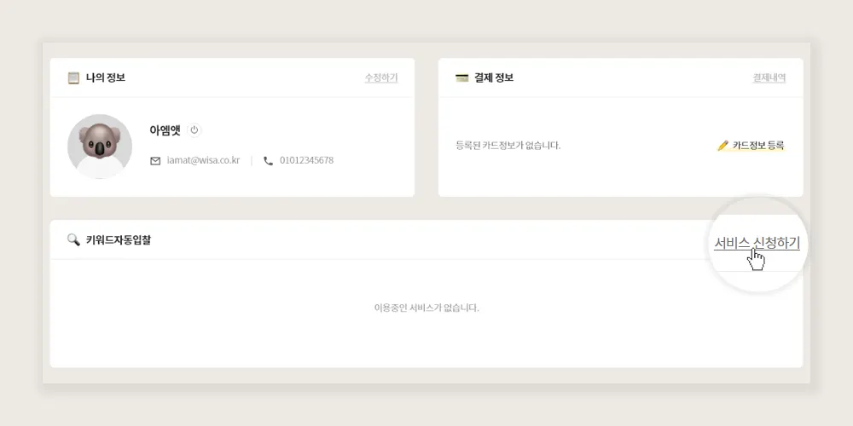Click the notepad icon beside 나의 정보
853x426 pixels.
73,78
